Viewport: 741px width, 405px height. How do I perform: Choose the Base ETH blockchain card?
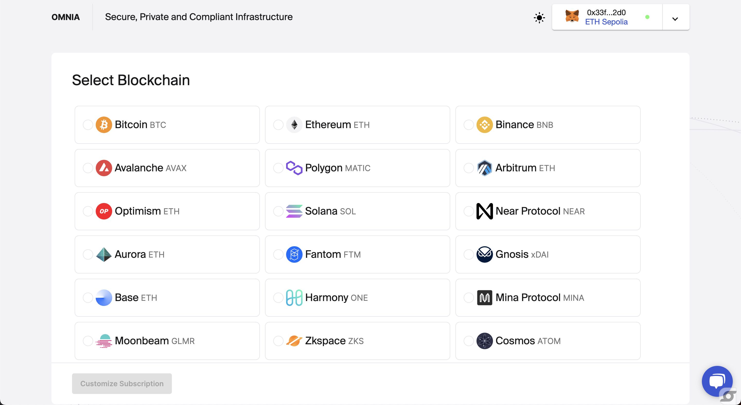[167, 297]
